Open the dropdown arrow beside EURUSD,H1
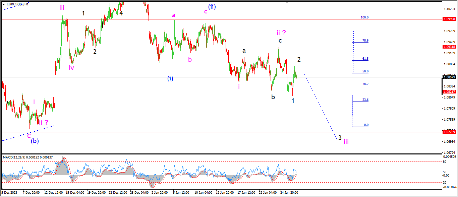Viewport: 458px width, 197px height. tap(4, 4)
